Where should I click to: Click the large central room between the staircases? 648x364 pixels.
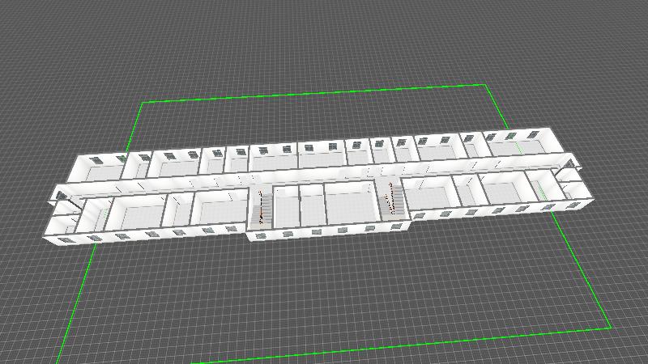[x=349, y=206]
